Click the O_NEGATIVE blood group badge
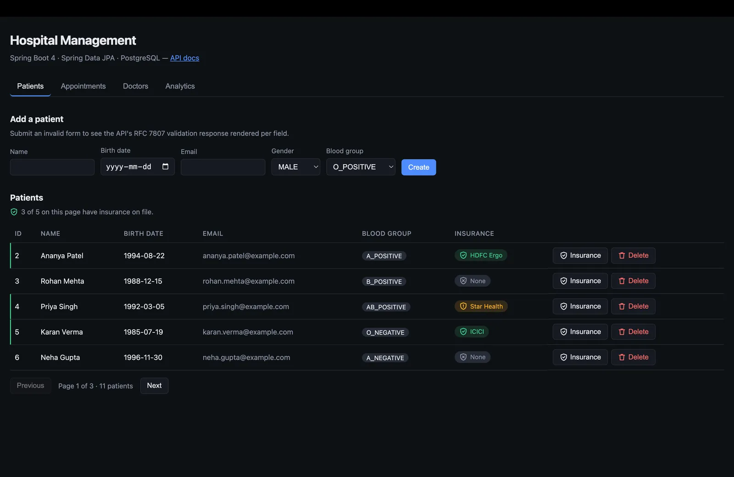The height and width of the screenshot is (477, 734). pyautogui.click(x=385, y=333)
